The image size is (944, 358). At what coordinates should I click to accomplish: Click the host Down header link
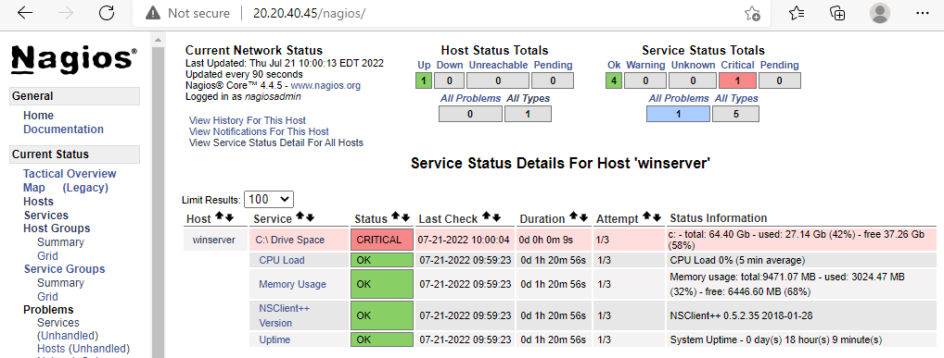pos(449,65)
